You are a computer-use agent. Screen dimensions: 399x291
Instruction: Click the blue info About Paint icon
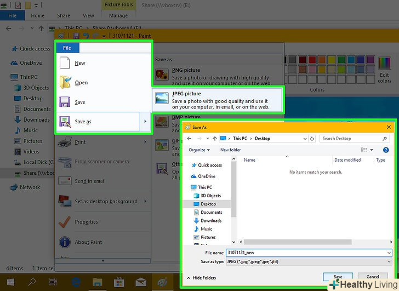click(65, 242)
